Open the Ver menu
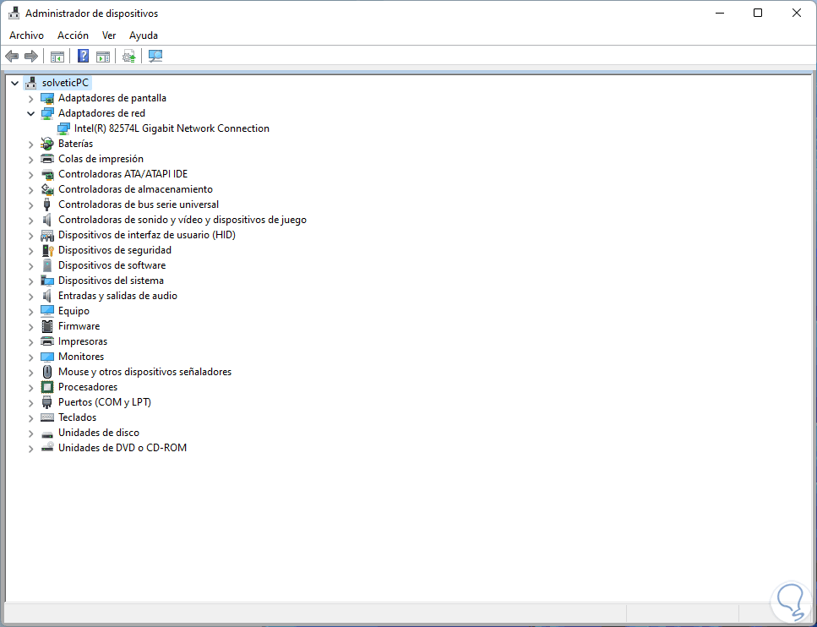Image resolution: width=817 pixels, height=627 pixels. point(109,35)
